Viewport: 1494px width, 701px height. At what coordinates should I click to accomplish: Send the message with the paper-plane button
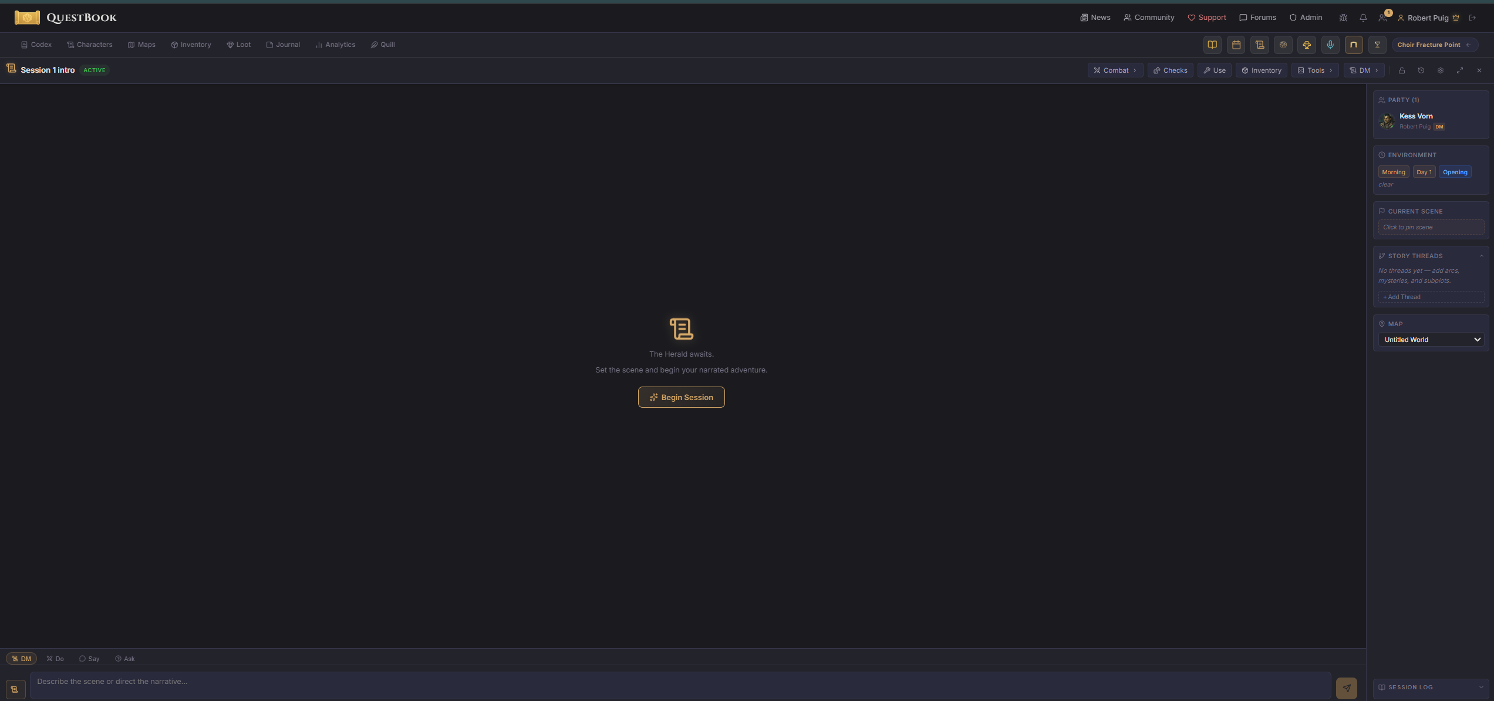[x=1347, y=688]
